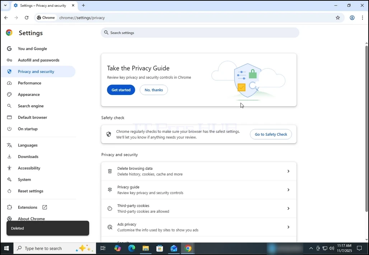Screen dimensions: 369x255
Task: Open Languages settings
Action: pos(28,145)
